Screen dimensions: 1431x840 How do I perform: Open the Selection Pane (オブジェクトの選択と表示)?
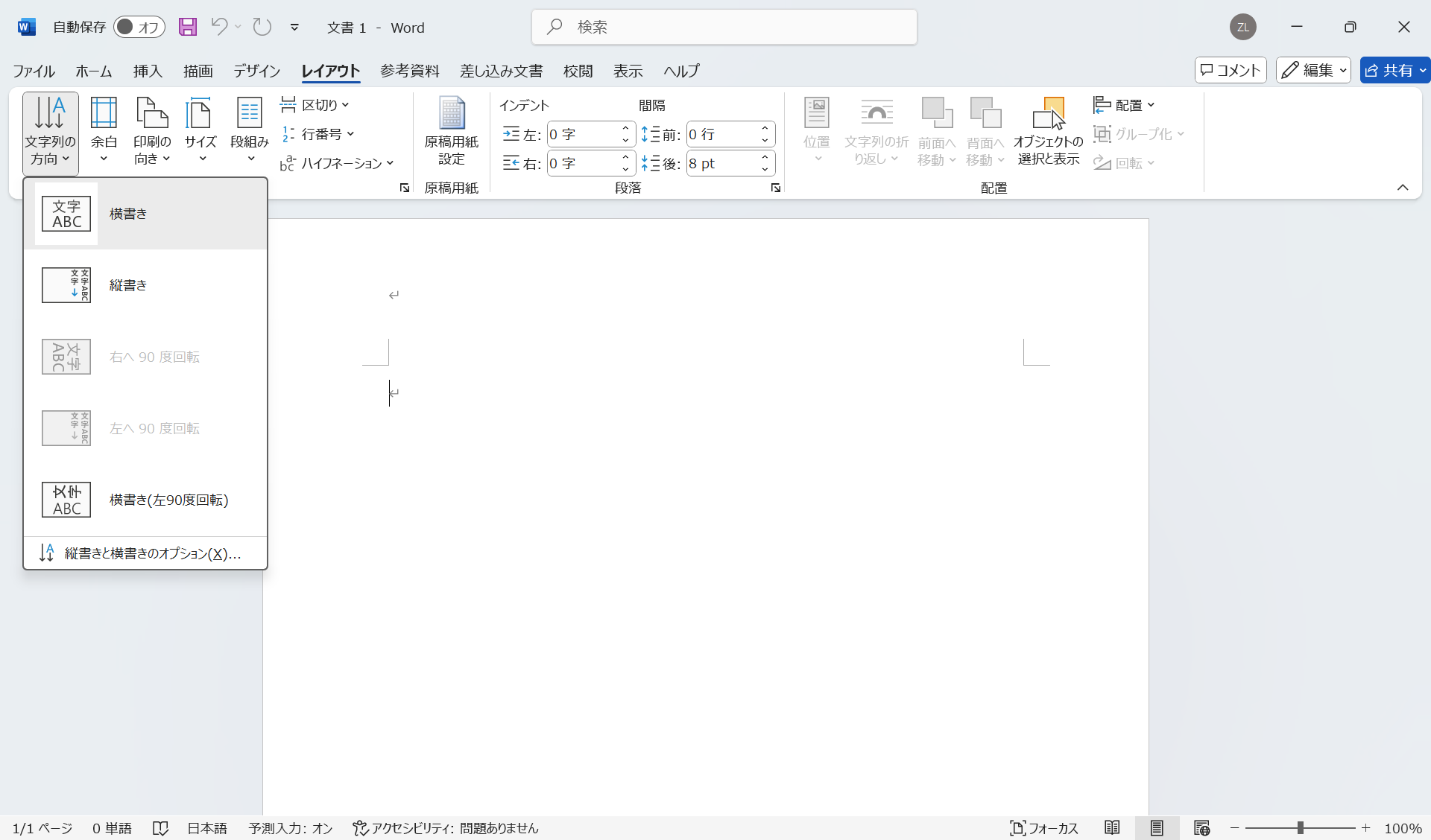1048,131
